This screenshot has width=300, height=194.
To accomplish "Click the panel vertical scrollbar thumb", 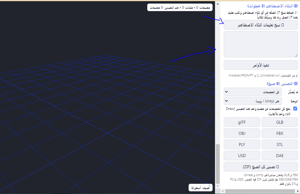I will tap(218, 164).
